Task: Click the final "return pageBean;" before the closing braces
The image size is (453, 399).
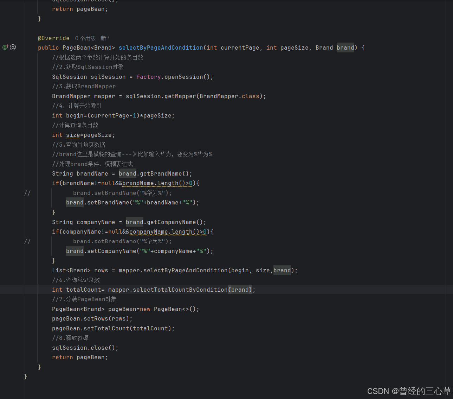Action: pyautogui.click(x=80, y=357)
